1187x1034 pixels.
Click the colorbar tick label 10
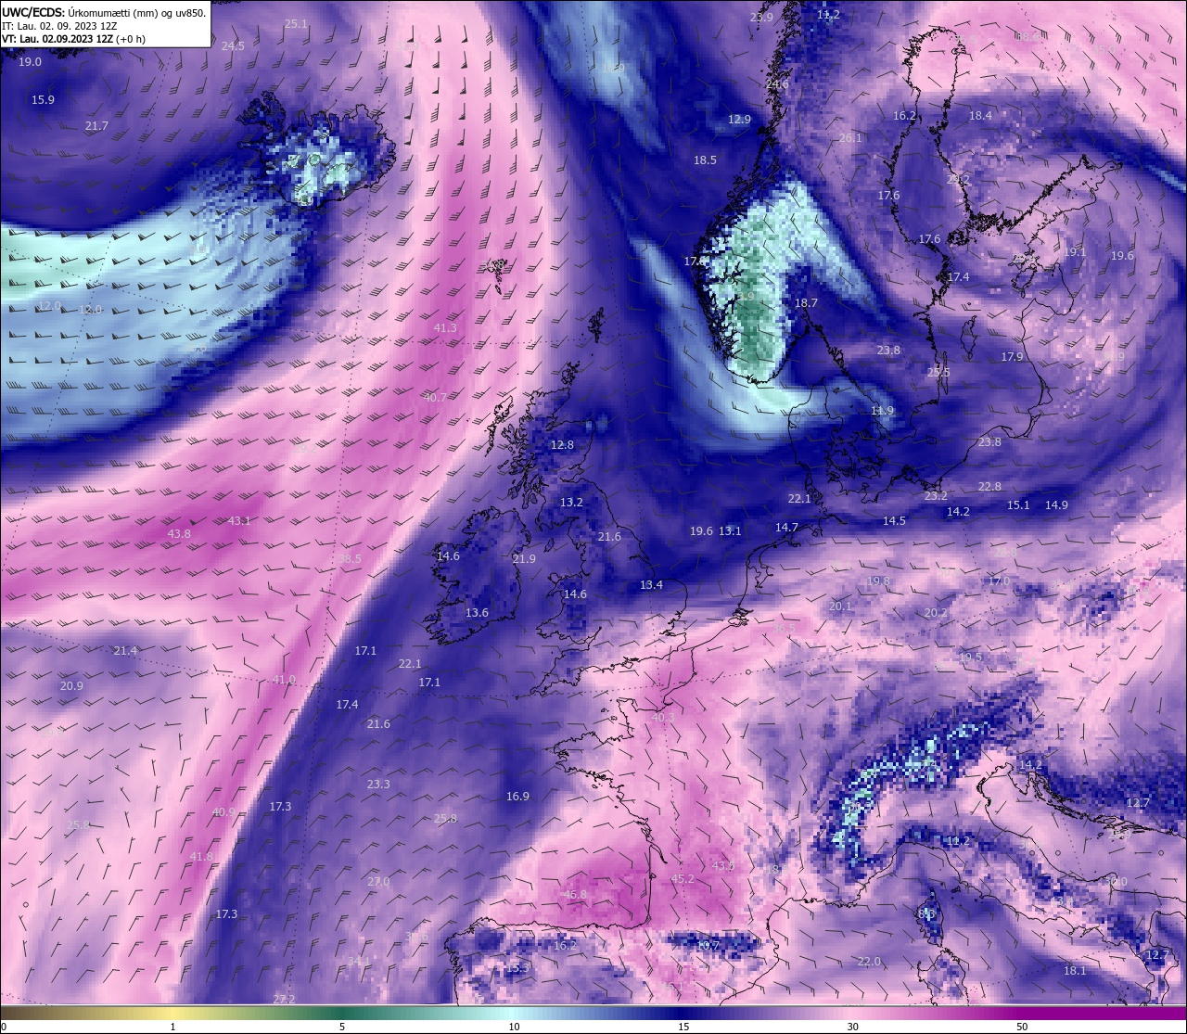point(514,1027)
